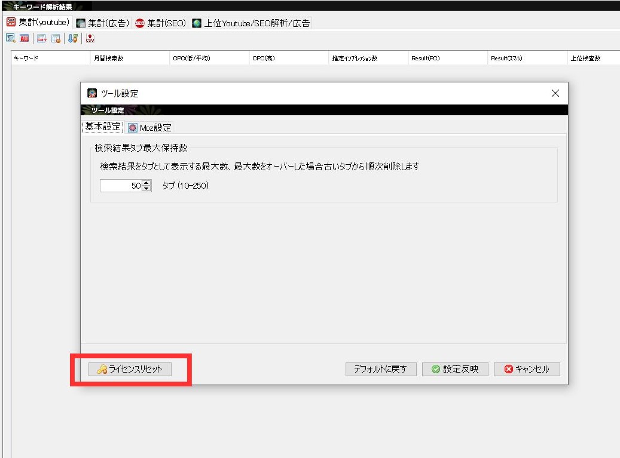
Task: Click the CSV export icon
Action: (90, 39)
